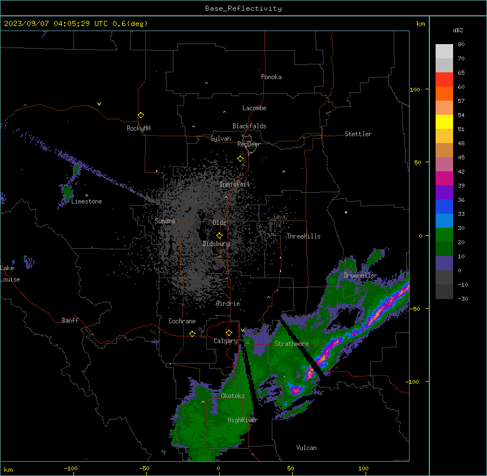Image resolution: width=487 pixels, height=476 pixels.
Task: Select the Olds label
Action: tap(219, 223)
